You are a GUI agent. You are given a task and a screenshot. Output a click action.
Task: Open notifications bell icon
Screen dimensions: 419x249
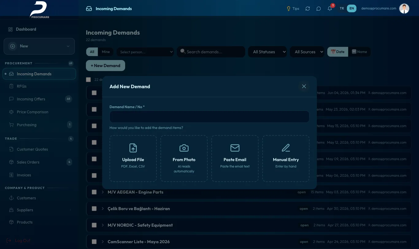pos(330,9)
